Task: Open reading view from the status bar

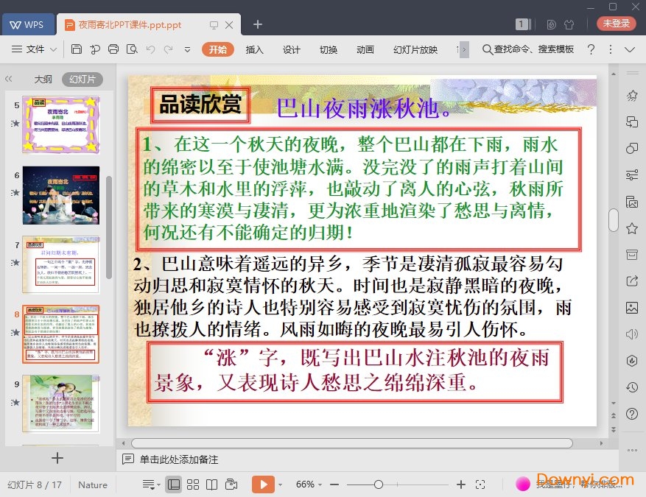Action: coord(212,484)
